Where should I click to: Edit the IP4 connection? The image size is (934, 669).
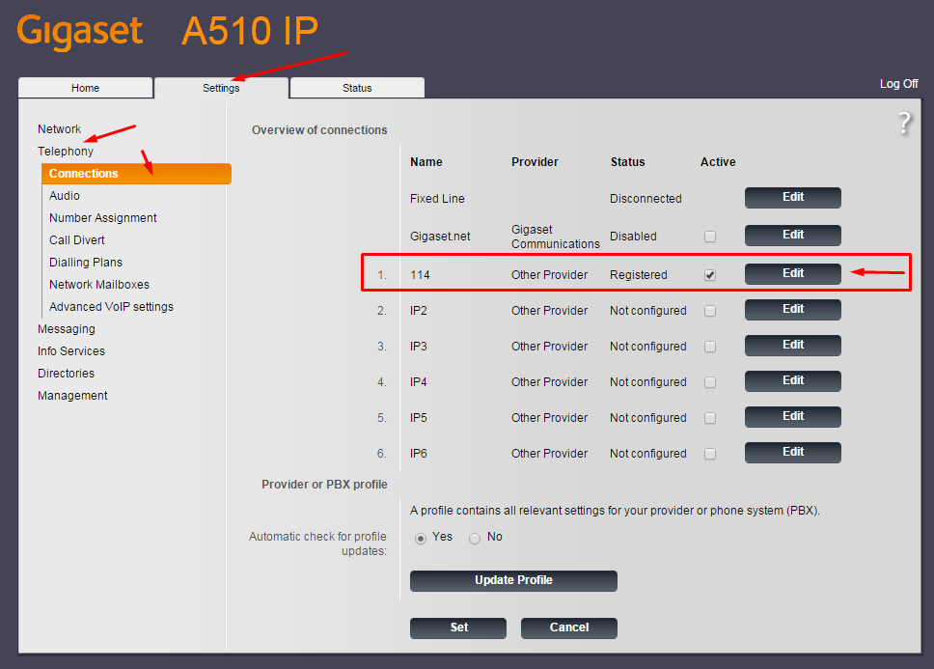793,381
